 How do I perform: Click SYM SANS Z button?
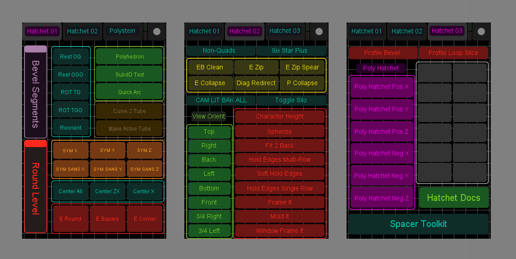click(145, 169)
